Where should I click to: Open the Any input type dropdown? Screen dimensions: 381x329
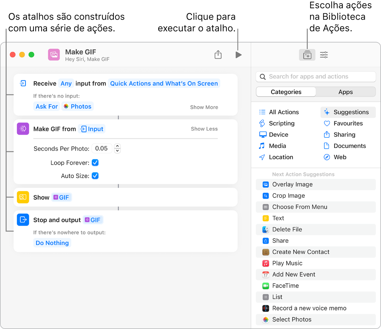point(66,83)
